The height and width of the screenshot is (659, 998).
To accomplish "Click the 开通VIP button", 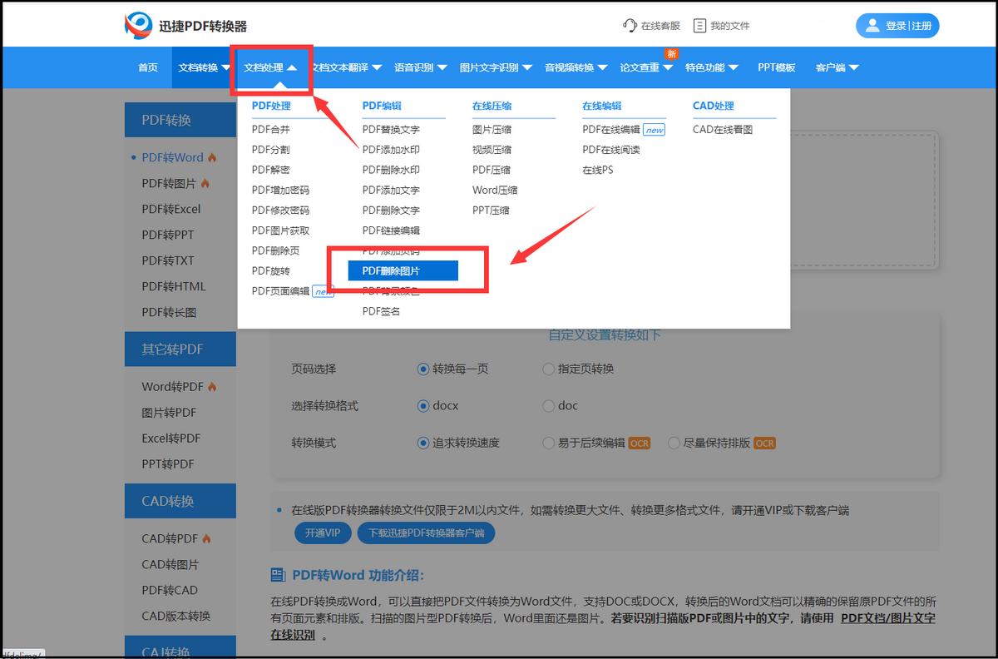I will [323, 533].
